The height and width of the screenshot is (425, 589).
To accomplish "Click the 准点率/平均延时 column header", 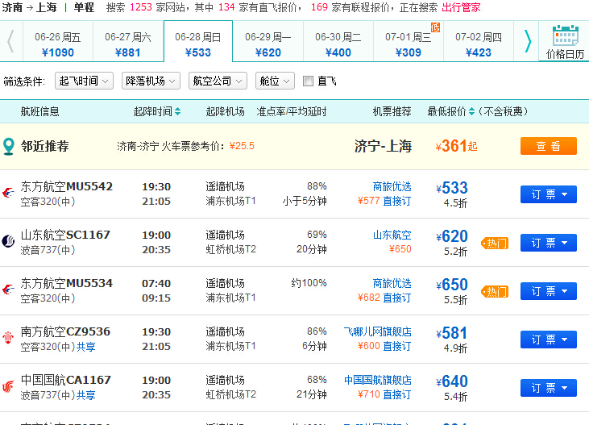I will pos(292,111).
